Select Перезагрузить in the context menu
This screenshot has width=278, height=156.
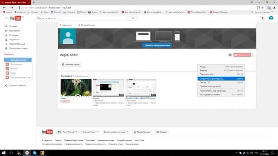[x=221, y=74]
